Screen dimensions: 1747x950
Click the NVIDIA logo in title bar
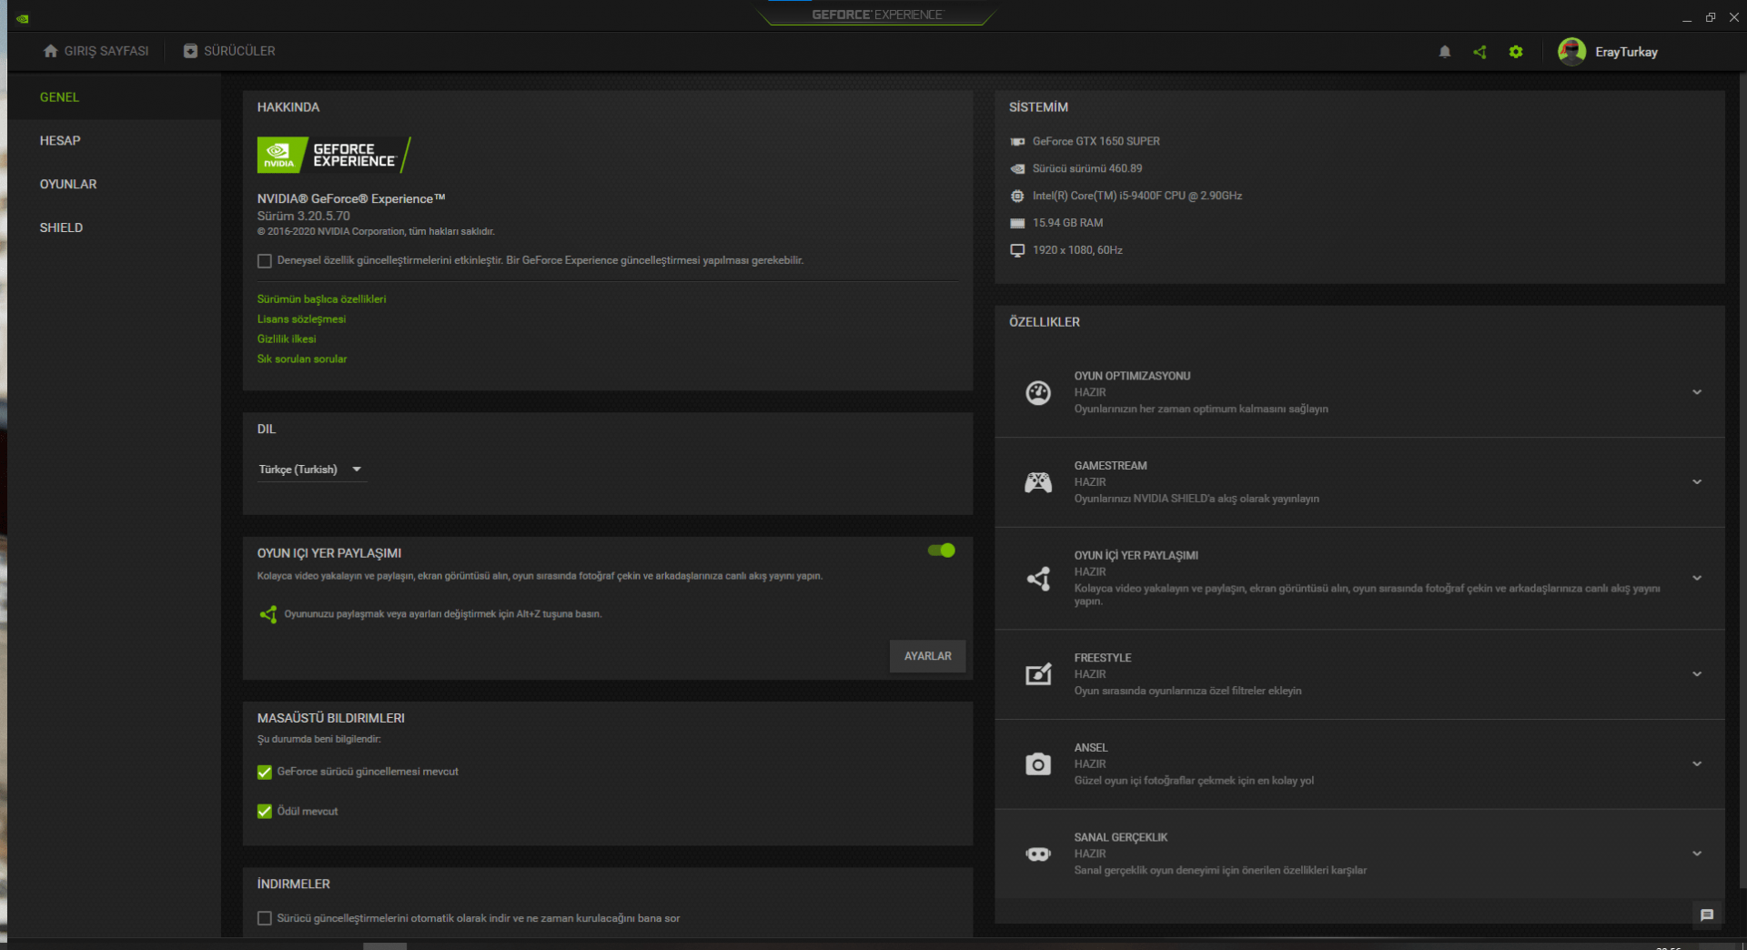[22, 18]
